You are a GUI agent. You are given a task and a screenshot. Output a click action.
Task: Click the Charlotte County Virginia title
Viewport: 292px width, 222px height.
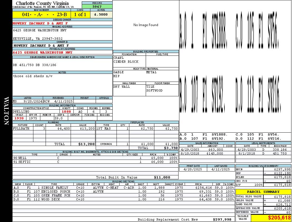42,3
